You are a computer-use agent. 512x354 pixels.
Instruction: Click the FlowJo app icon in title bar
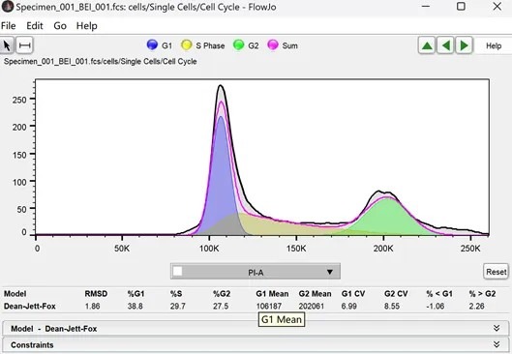click(x=7, y=6)
